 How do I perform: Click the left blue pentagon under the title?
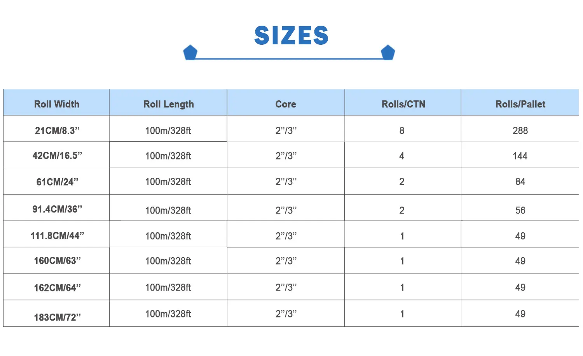click(190, 53)
